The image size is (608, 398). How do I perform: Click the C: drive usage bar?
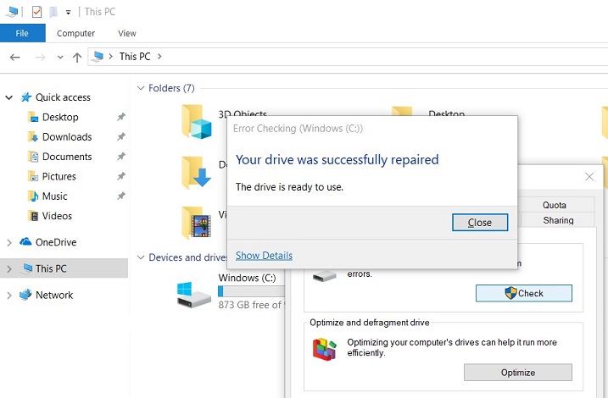pos(251,290)
